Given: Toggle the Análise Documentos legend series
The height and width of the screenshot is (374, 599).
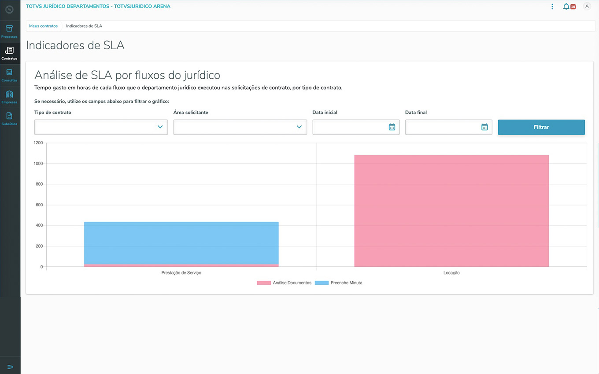Looking at the screenshot, I should click(x=284, y=283).
